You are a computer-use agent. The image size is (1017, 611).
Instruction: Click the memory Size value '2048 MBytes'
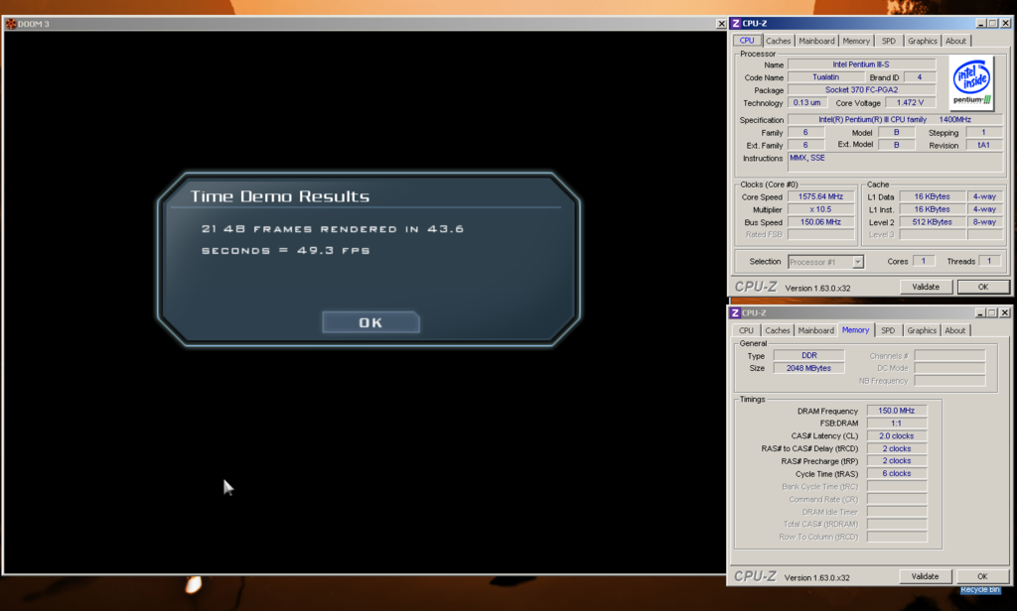click(x=809, y=368)
